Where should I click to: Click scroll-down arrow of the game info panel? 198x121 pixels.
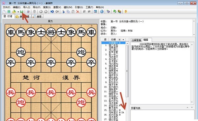pyautogui.click(x=194, y=35)
